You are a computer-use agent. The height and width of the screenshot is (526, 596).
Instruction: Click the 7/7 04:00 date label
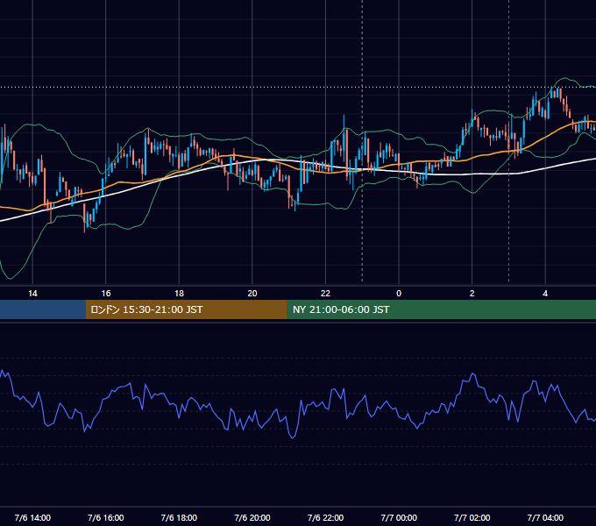click(x=545, y=517)
